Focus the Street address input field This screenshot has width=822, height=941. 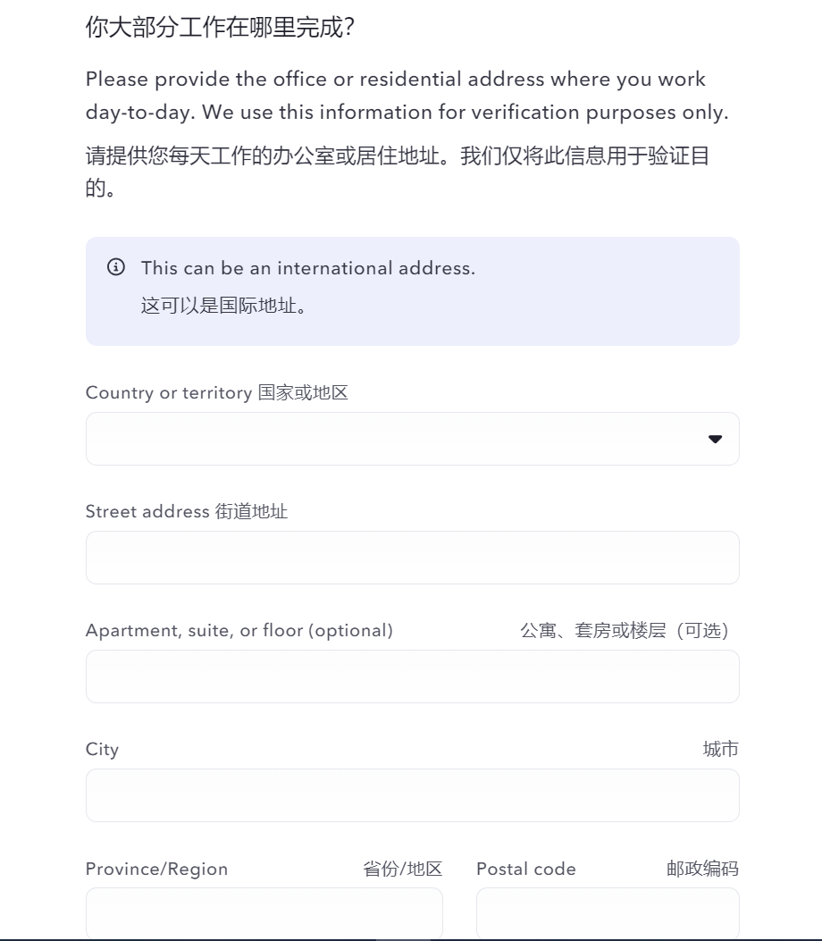(x=412, y=558)
